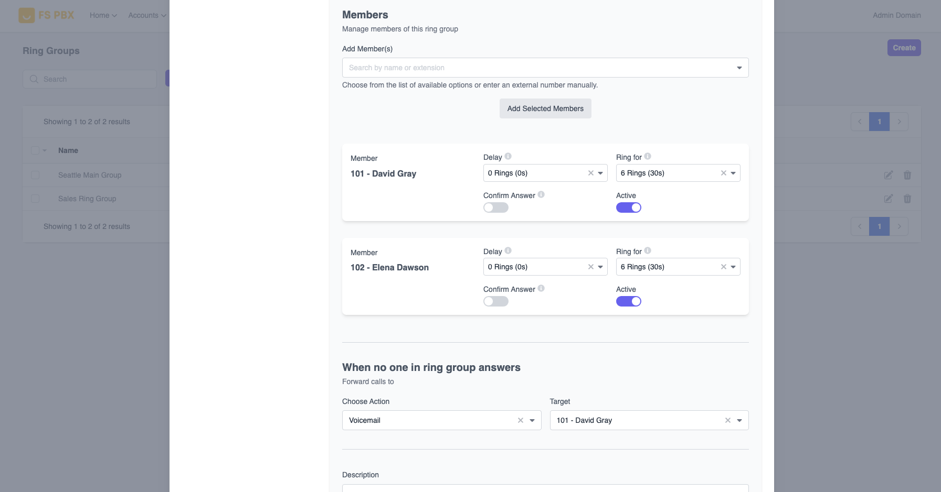Click the Create button
The image size is (941, 492).
(x=903, y=47)
